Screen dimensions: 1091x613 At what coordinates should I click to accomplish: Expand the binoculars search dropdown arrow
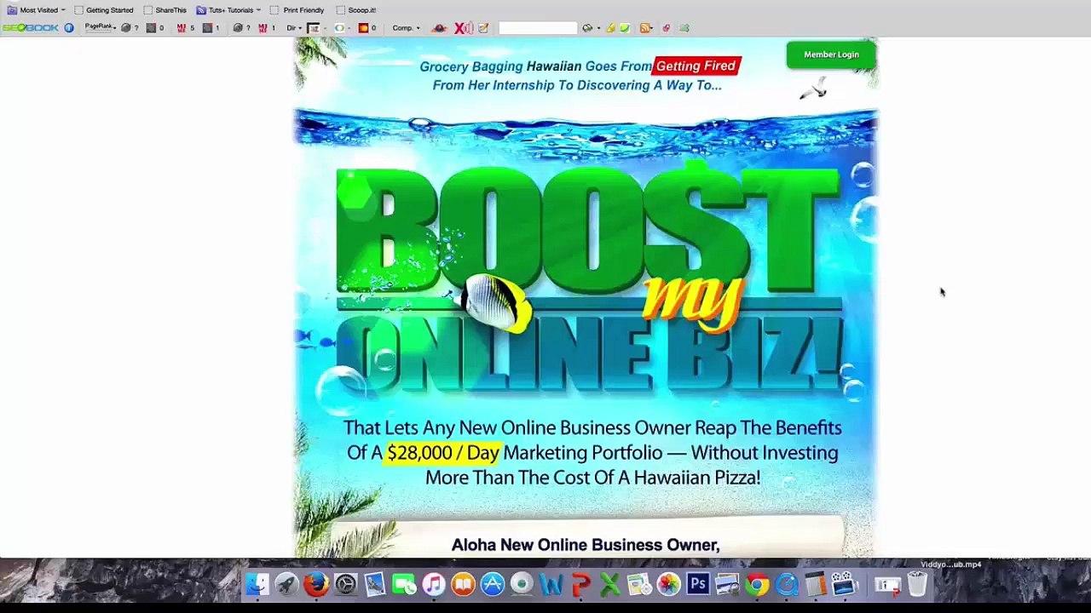[x=598, y=28]
